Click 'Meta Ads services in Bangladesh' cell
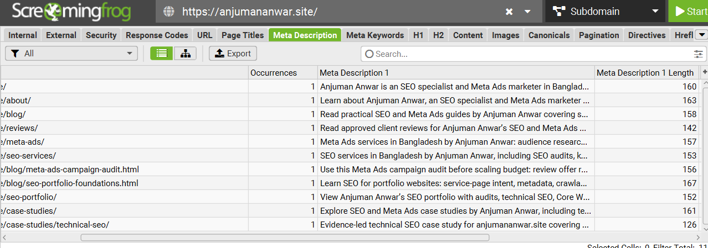This screenshot has height=248, width=708. [456, 142]
